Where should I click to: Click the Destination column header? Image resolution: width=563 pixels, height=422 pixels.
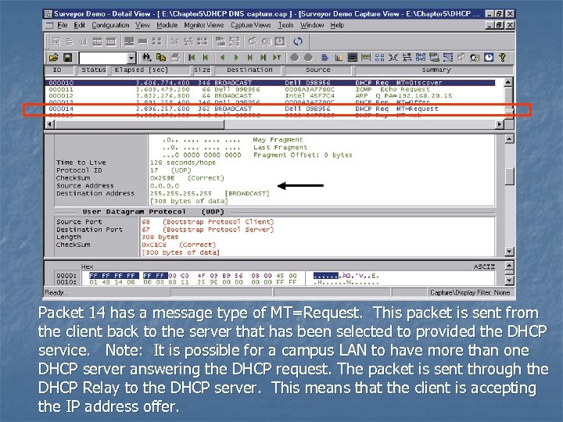coord(249,70)
